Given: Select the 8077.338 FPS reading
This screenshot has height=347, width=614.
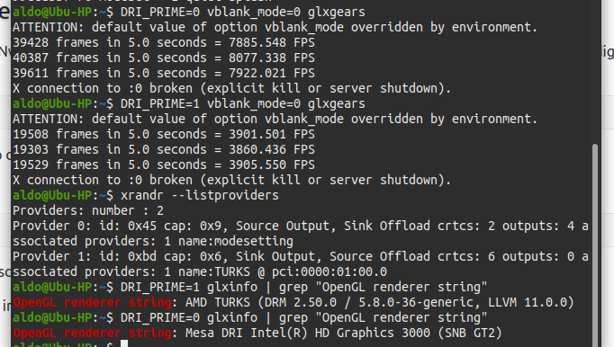Looking at the screenshot, I should coord(272,58).
